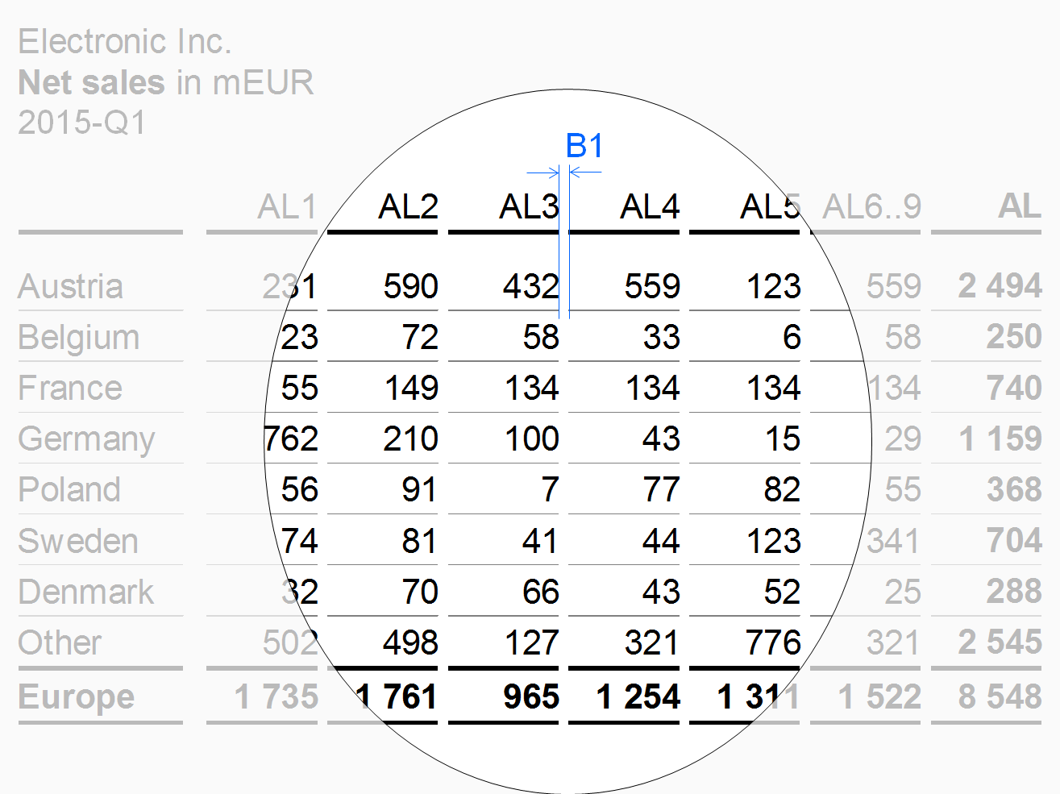Screen dimensions: 1060x794
Task: Select the AL2 column header
Action: pyautogui.click(x=408, y=207)
